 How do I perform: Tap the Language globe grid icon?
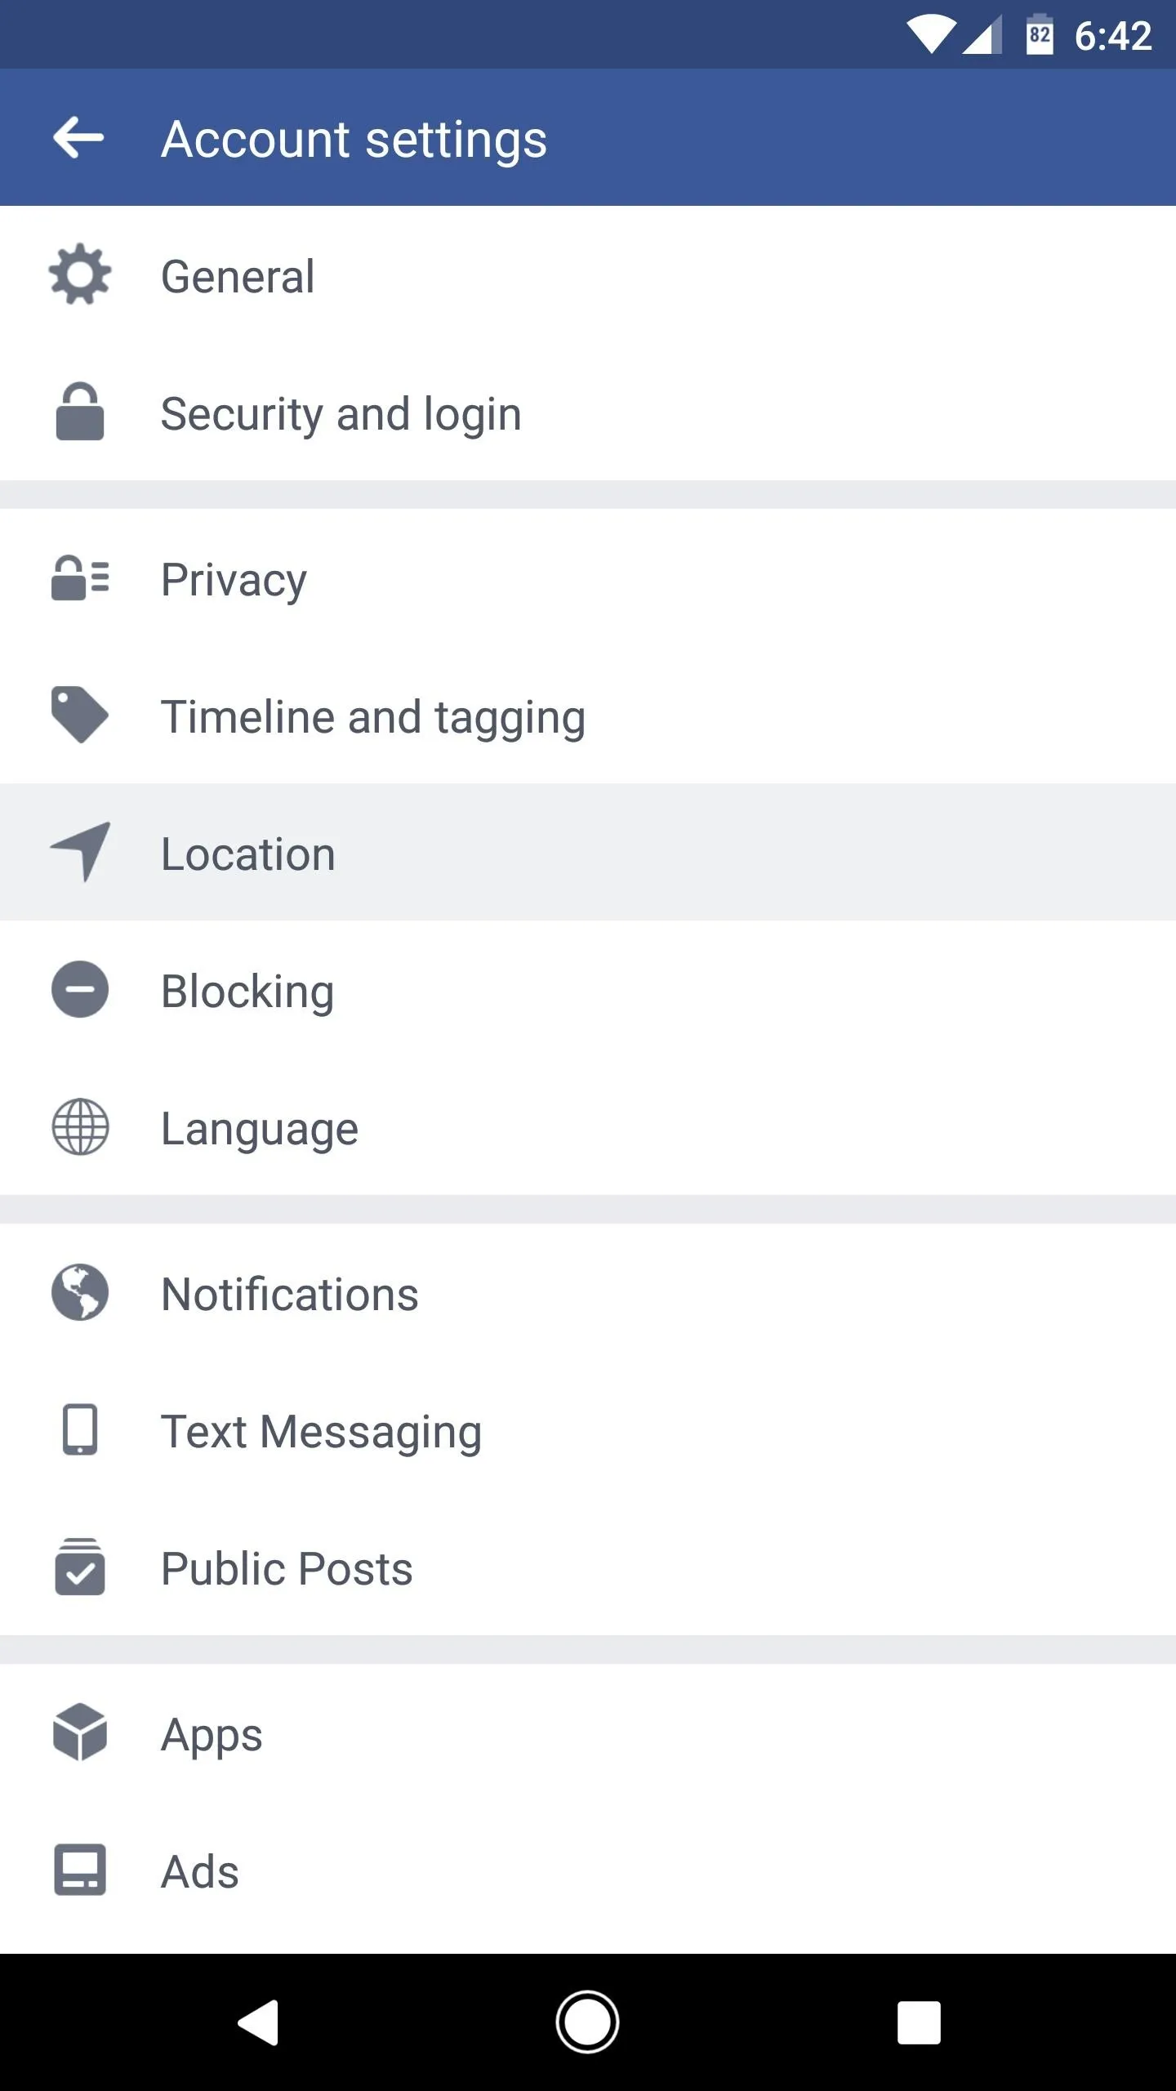tap(80, 1127)
